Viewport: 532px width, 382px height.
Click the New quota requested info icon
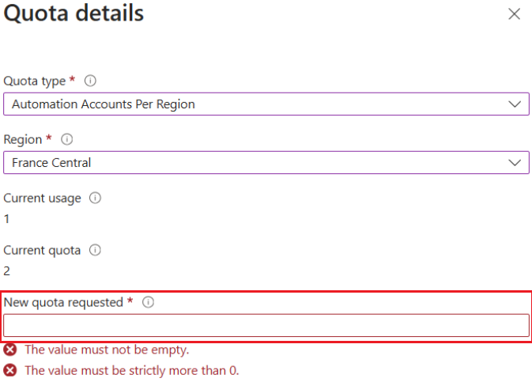coord(147,302)
